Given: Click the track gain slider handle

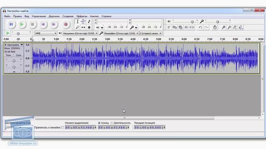Looking at the screenshot, I should pyautogui.click(x=14, y=61).
